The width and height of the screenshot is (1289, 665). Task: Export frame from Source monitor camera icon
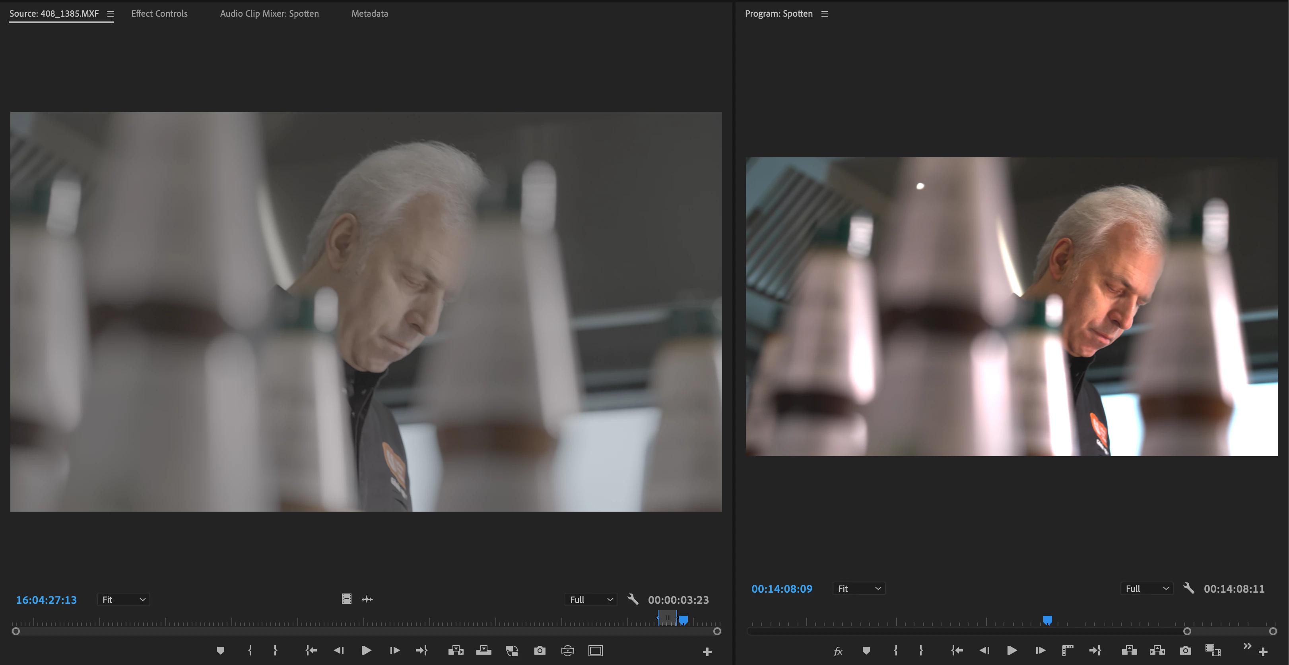click(x=540, y=650)
